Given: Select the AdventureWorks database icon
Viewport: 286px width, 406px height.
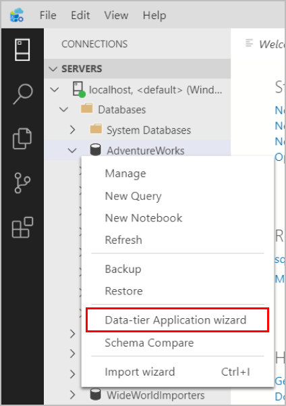Looking at the screenshot, I should [x=95, y=150].
